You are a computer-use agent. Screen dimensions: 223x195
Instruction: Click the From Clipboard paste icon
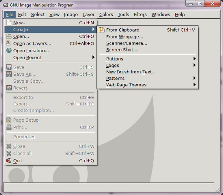pos(102,30)
